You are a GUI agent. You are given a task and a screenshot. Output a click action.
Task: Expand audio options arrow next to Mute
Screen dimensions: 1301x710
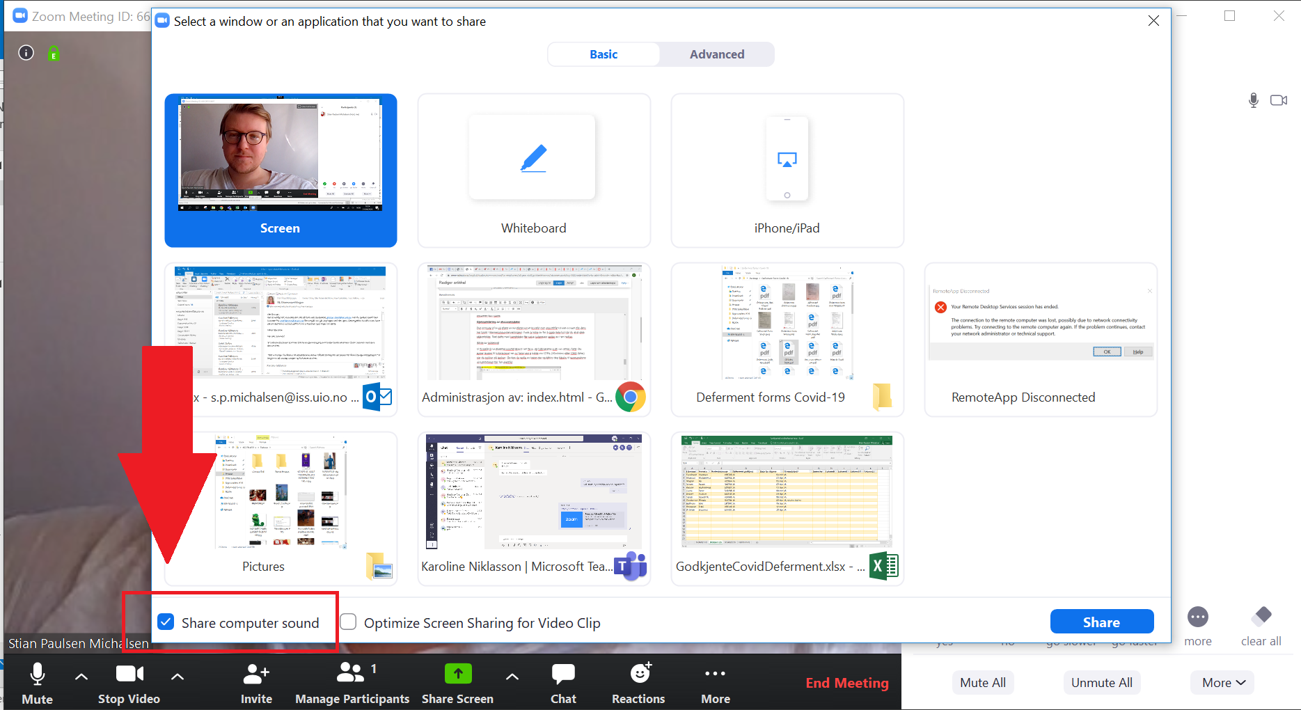click(x=81, y=676)
